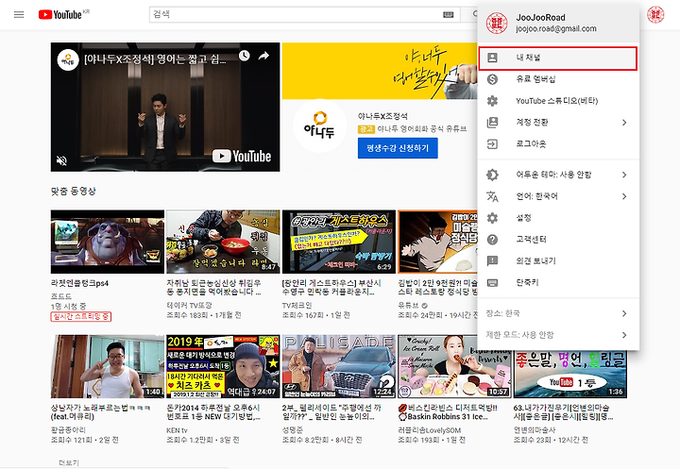This screenshot has height=469, width=680.
Task: Click 더보기 to show more videos
Action: tap(69, 463)
